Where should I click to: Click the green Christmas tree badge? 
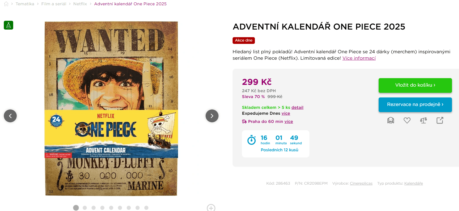click(x=8, y=25)
